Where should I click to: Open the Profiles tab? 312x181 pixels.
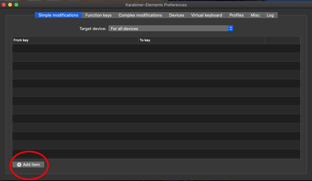[237, 15]
